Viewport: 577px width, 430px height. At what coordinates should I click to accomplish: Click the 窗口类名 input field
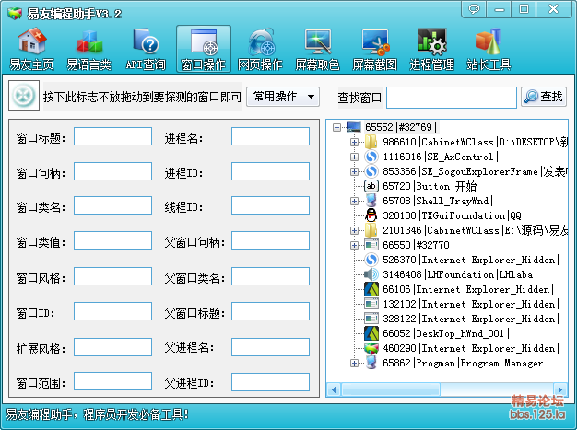[x=113, y=205]
